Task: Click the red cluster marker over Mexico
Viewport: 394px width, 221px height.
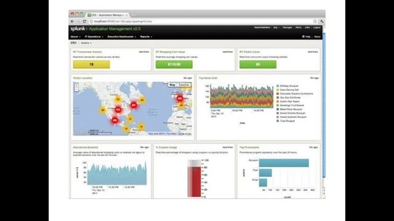Action: (115, 120)
